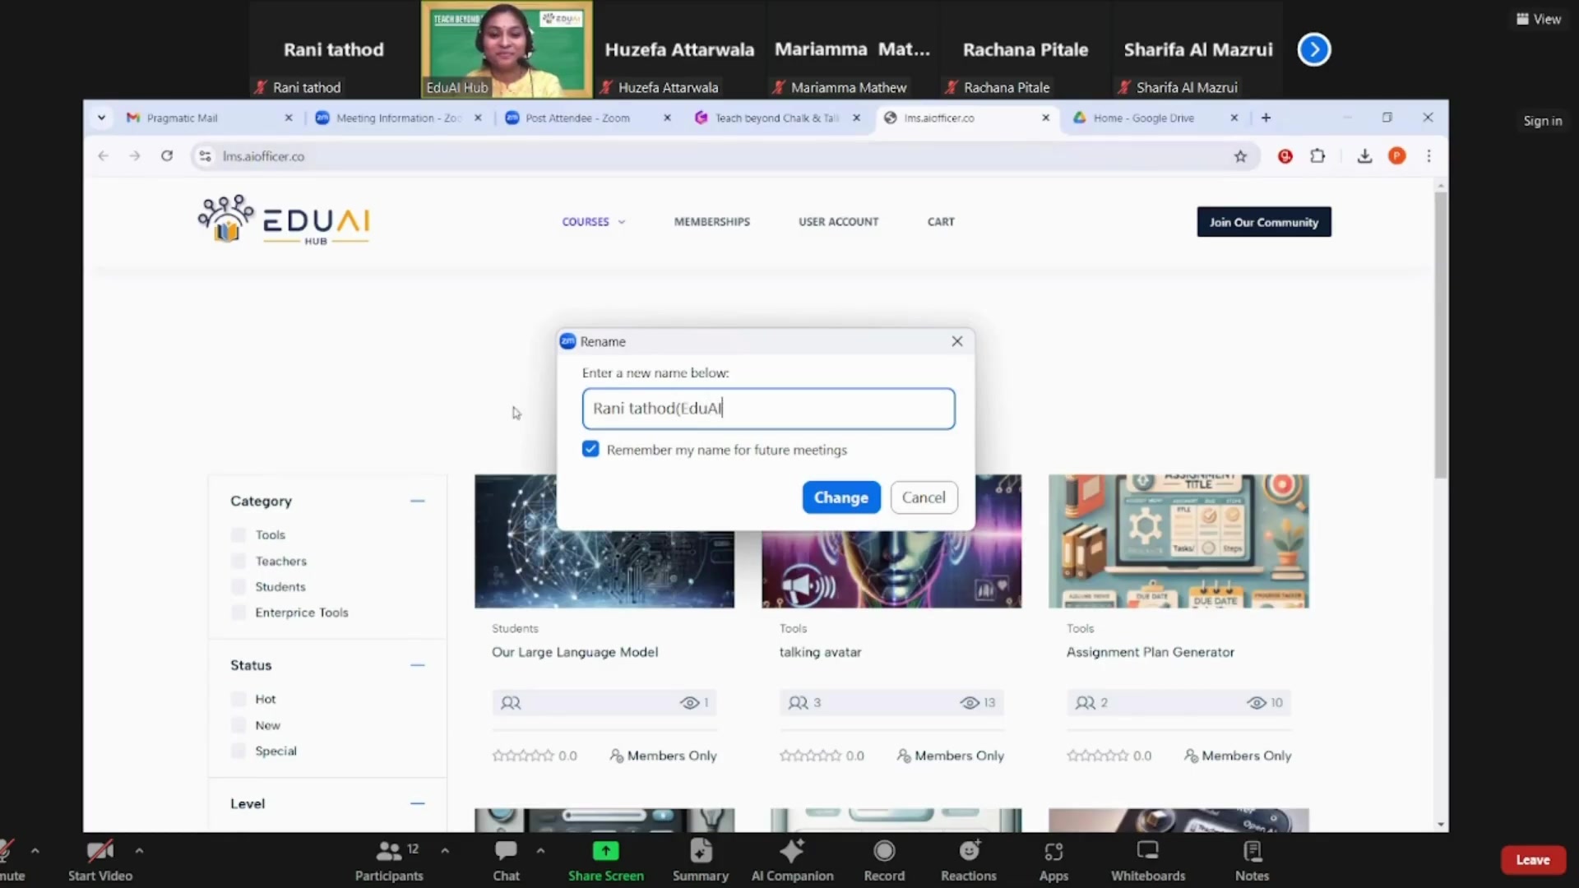The width and height of the screenshot is (1579, 888).
Task: Open browser downloads
Action: (x=1364, y=156)
